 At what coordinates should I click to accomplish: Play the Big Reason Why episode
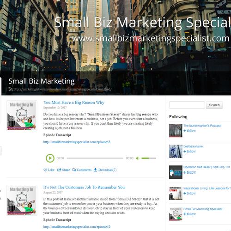50,158
